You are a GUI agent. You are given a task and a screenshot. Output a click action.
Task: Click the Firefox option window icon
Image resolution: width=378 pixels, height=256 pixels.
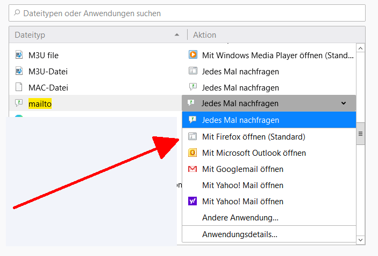(192, 137)
